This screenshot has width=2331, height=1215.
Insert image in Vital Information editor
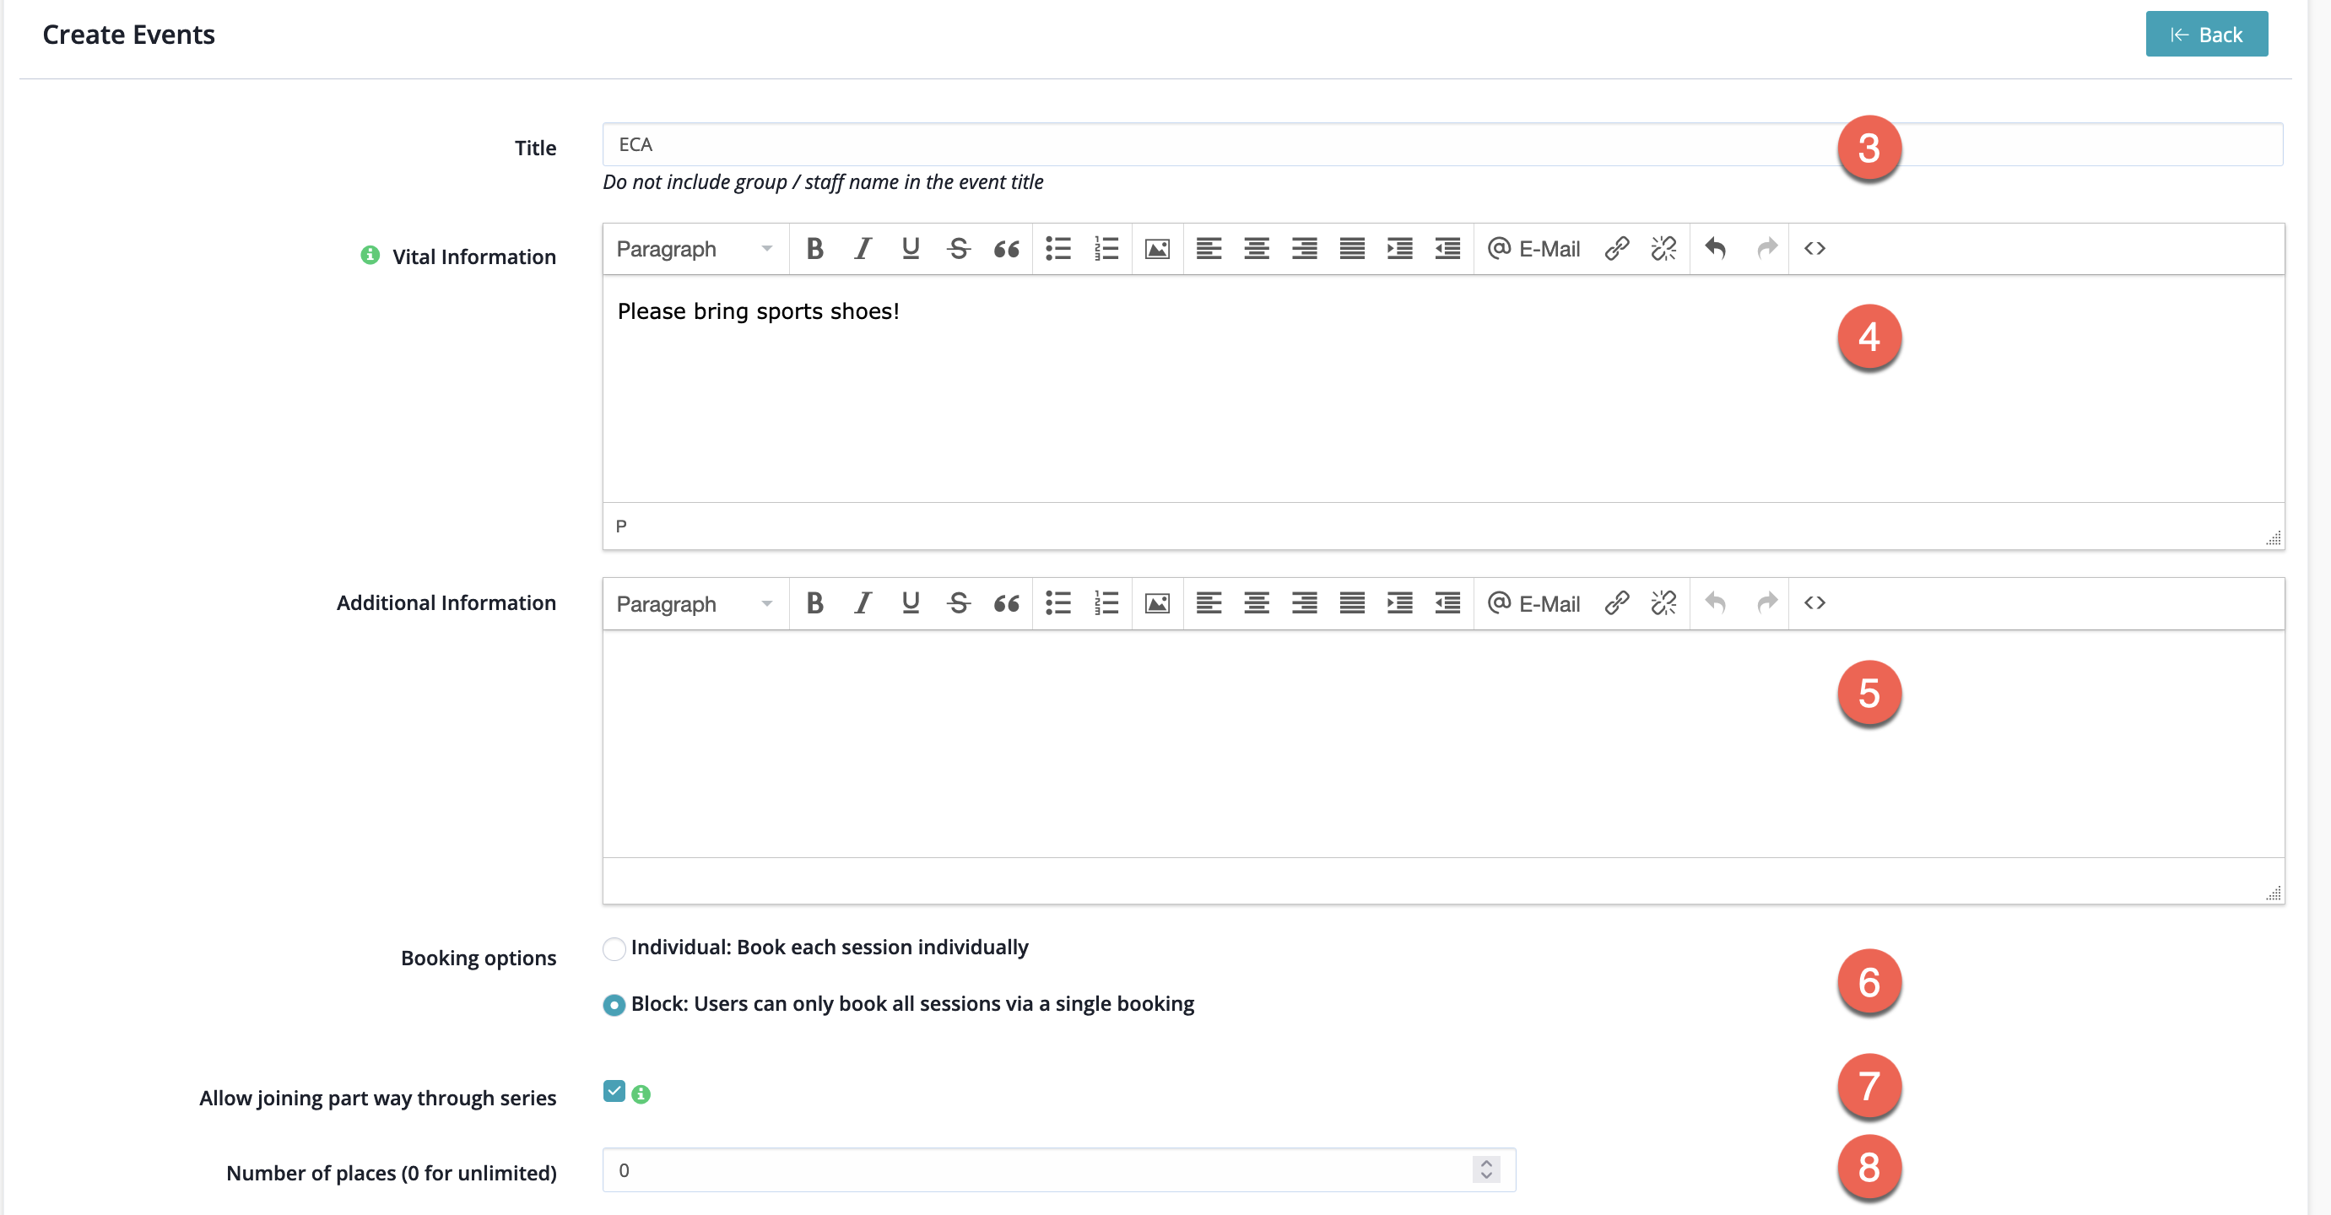pos(1156,249)
